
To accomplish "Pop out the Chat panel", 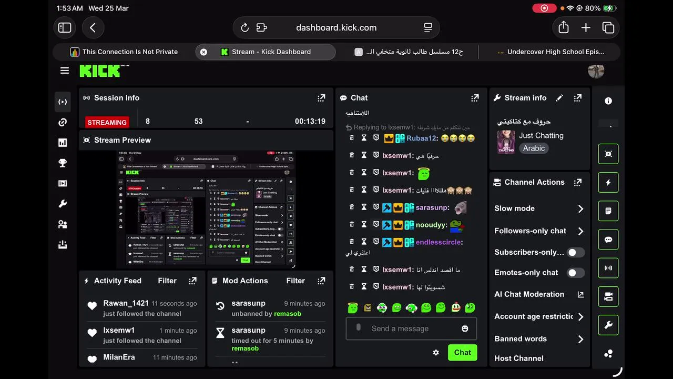I will [475, 98].
